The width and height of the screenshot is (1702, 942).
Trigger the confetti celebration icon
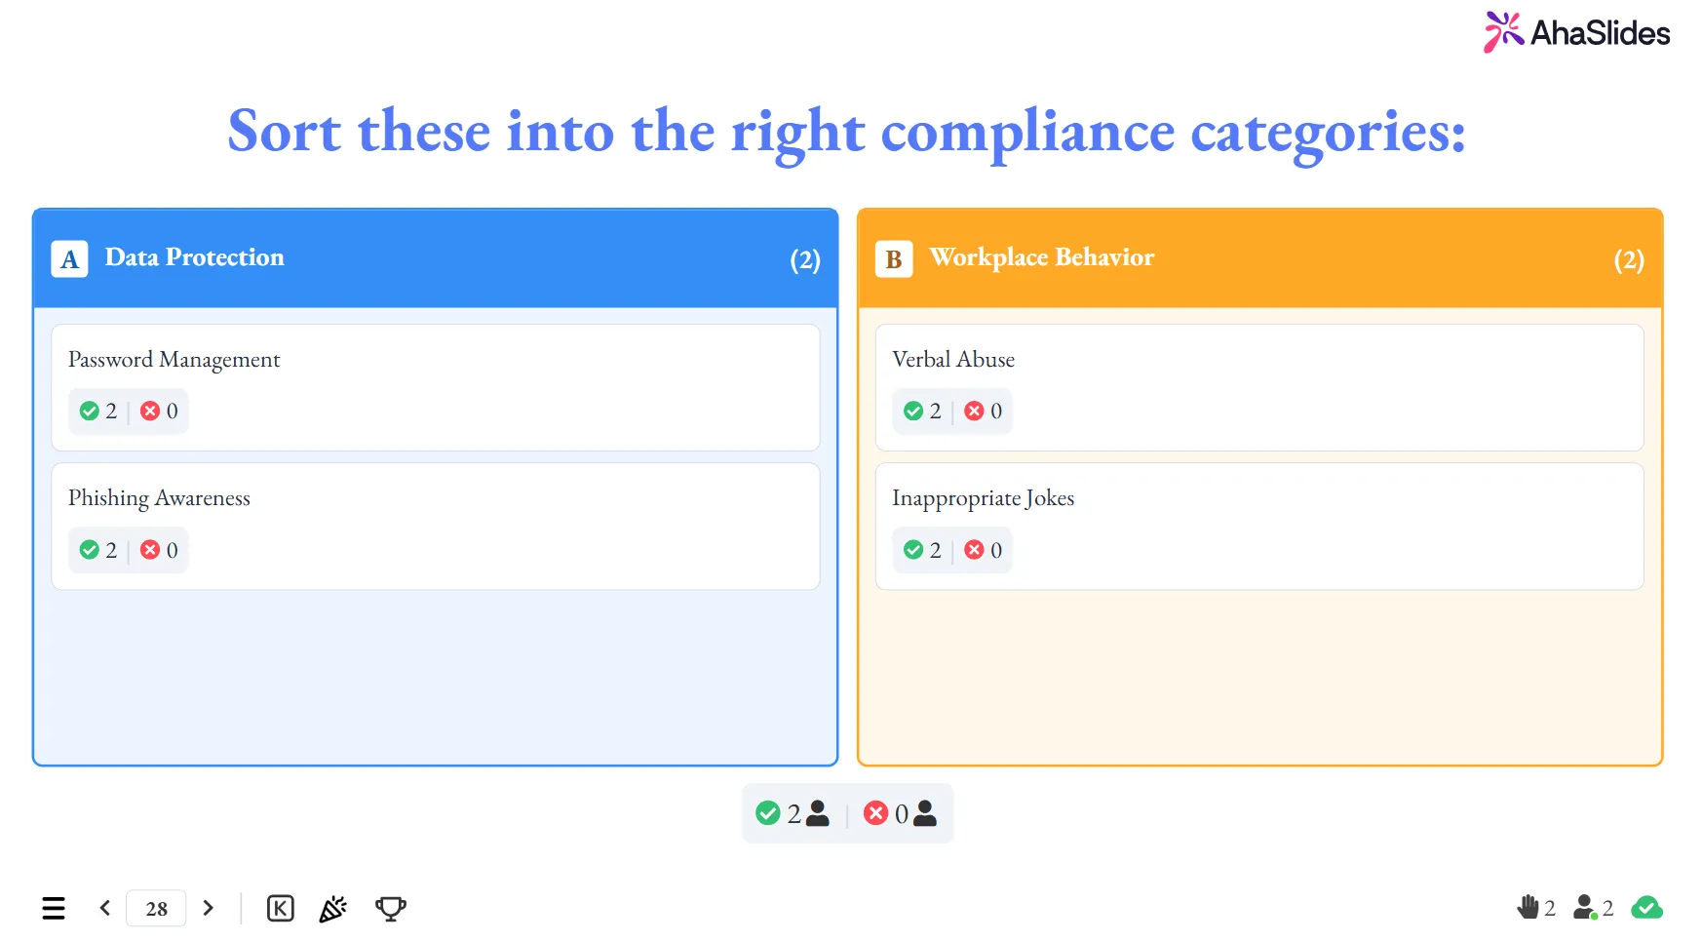point(333,909)
